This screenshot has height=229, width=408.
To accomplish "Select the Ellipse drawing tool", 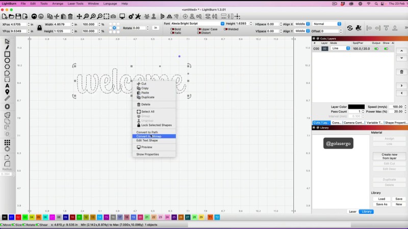I will click(7, 61).
